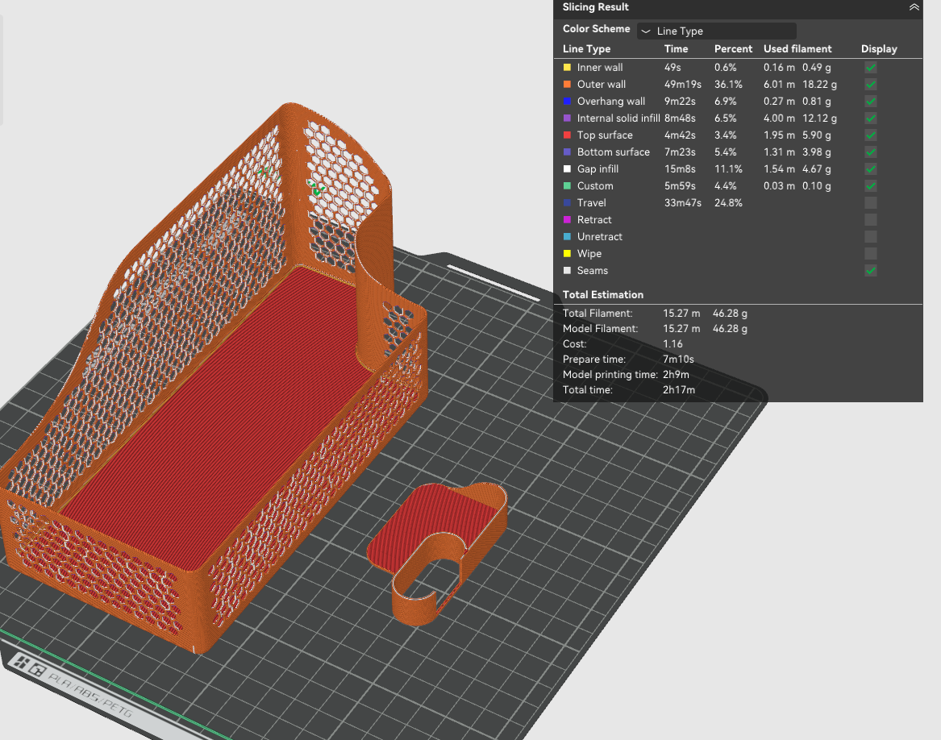
Task: Click the Slicing Result title
Action: click(595, 7)
